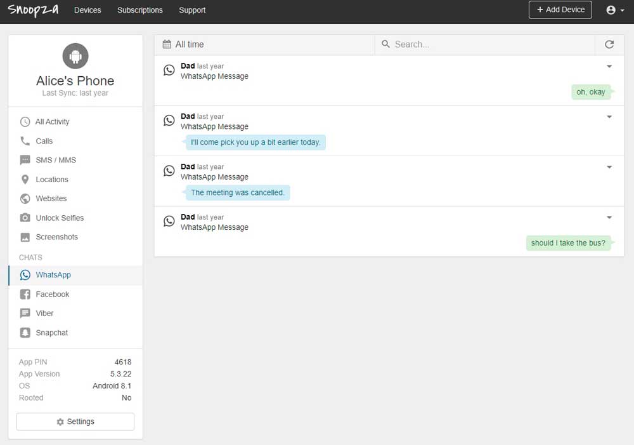Click the App Version value 5.3.22

[121, 374]
